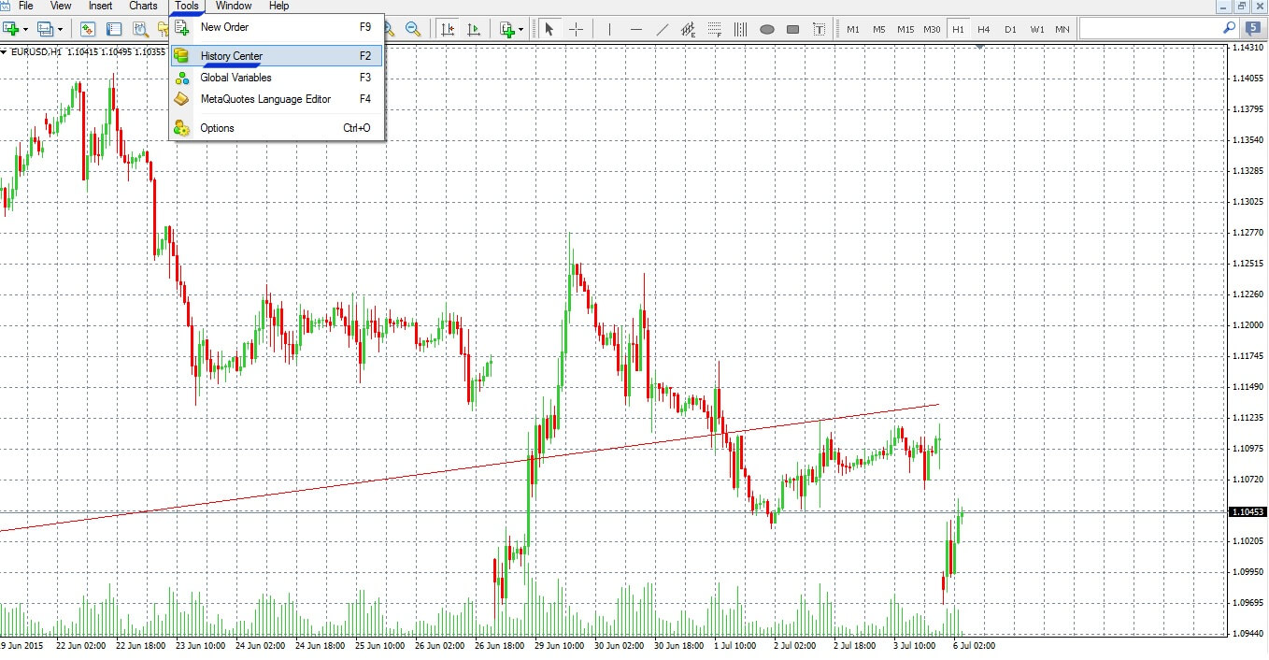The image size is (1269, 660).
Task: Open the Charts menu
Action: pos(143,6)
